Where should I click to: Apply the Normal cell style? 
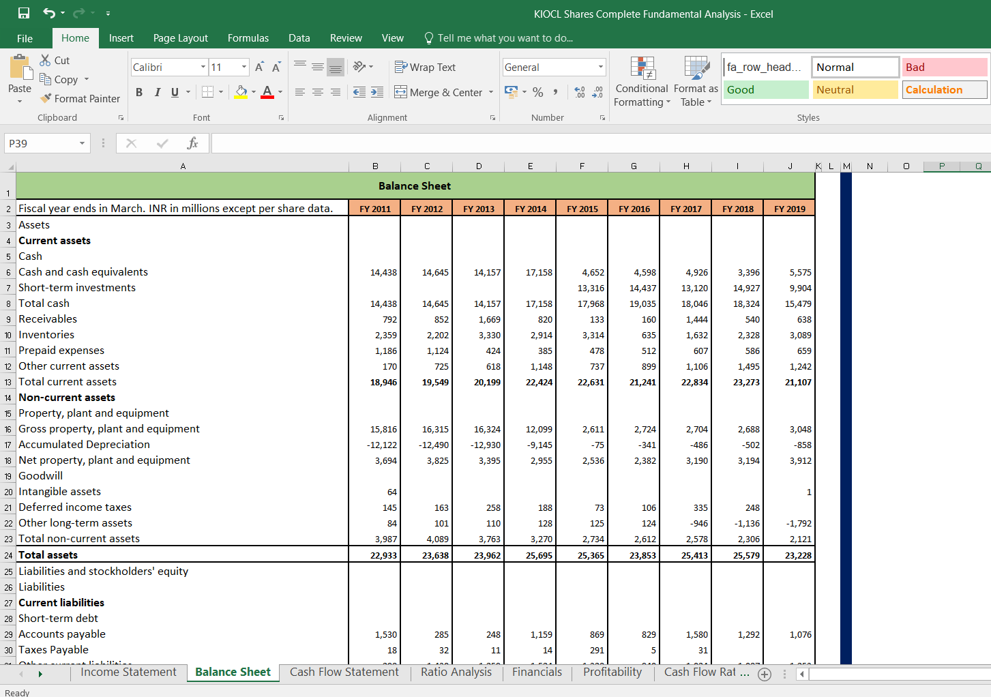855,67
